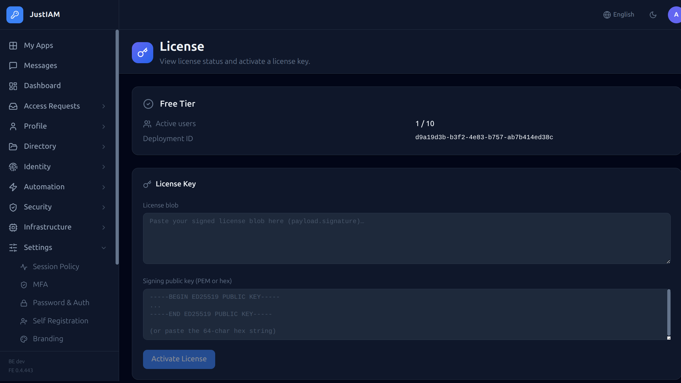This screenshot has width=681, height=383.
Task: Click the My Apps grid icon
Action: (13, 46)
